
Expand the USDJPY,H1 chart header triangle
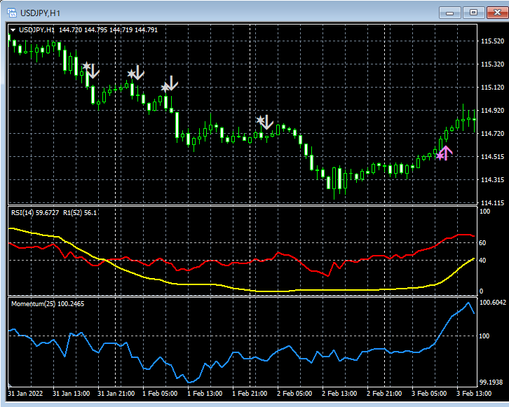(13, 30)
